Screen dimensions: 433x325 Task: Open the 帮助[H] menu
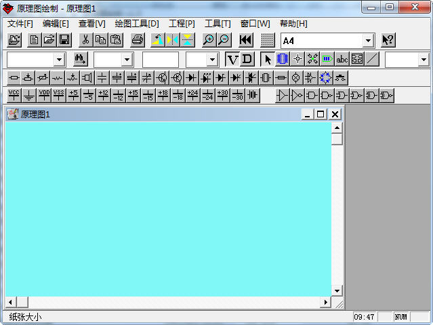293,24
